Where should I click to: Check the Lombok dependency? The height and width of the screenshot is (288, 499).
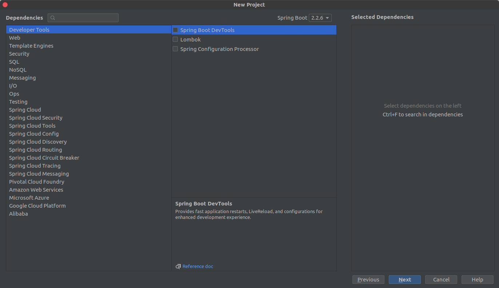[x=175, y=39]
